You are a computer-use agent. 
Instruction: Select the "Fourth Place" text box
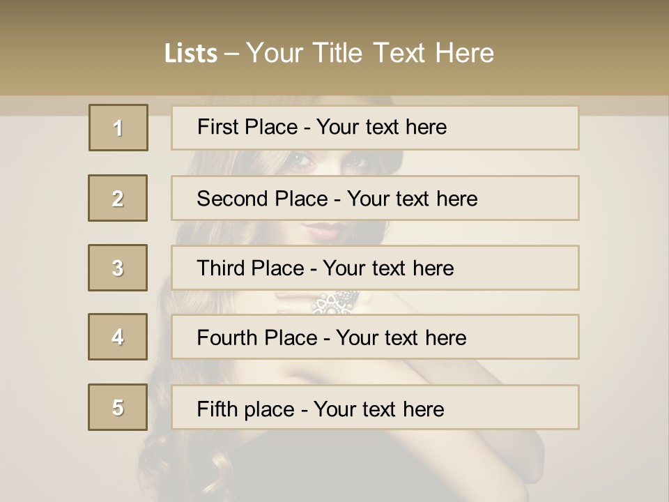(375, 337)
